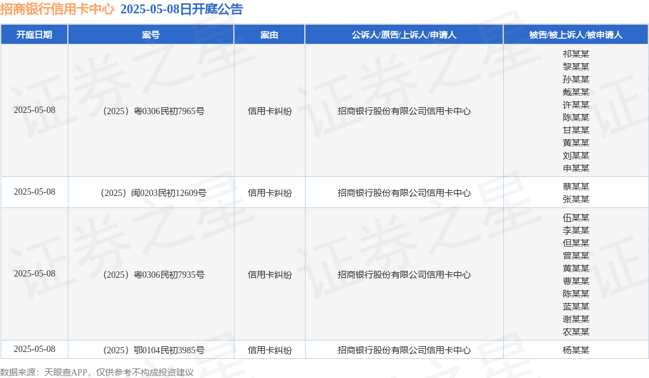Select case number '(2025)粤0306民初7965号'

(x=153, y=111)
